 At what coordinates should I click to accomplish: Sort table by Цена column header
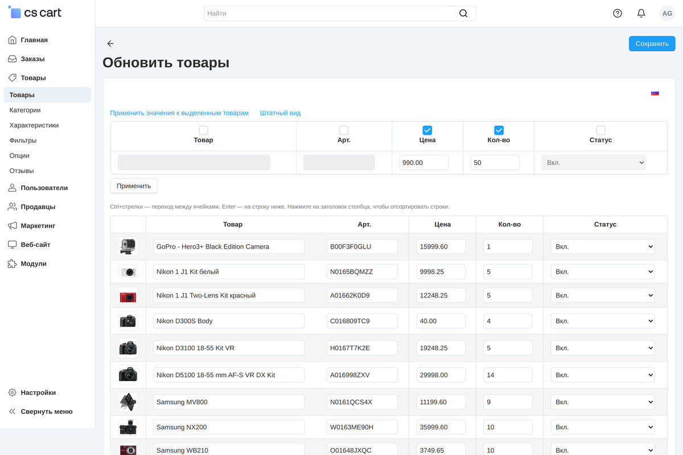coord(443,225)
